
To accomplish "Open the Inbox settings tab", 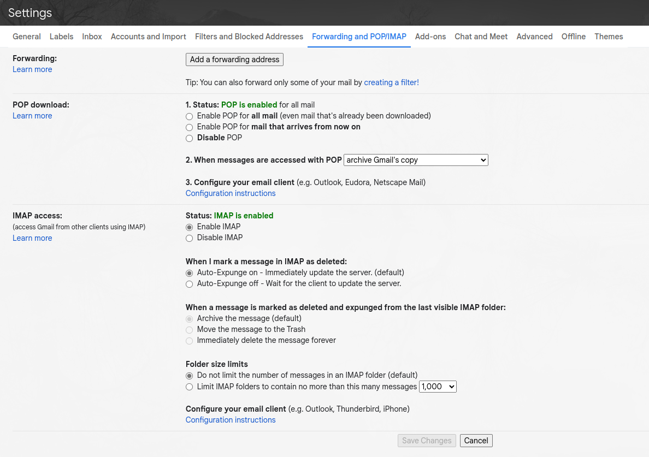I will click(92, 37).
